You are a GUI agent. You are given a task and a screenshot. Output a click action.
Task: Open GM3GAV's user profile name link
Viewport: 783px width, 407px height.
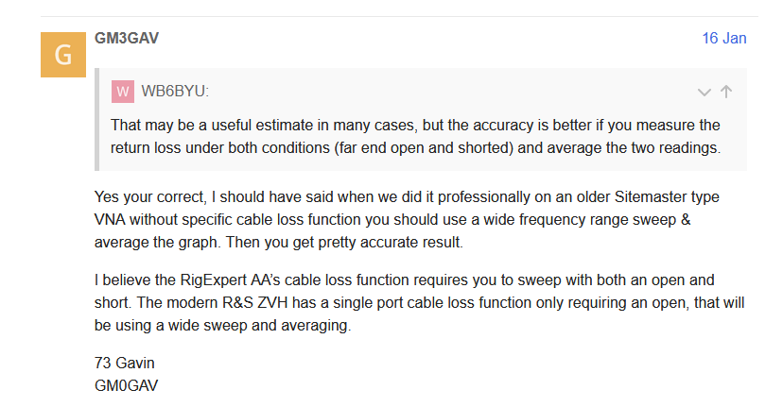128,39
